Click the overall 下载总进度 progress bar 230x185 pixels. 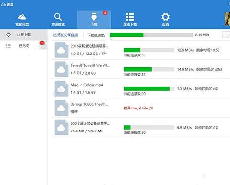[151, 35]
